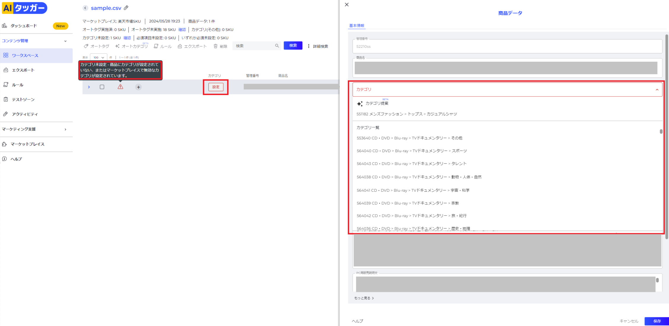Expand the product row chevron
669x326 pixels.
[x=89, y=87]
